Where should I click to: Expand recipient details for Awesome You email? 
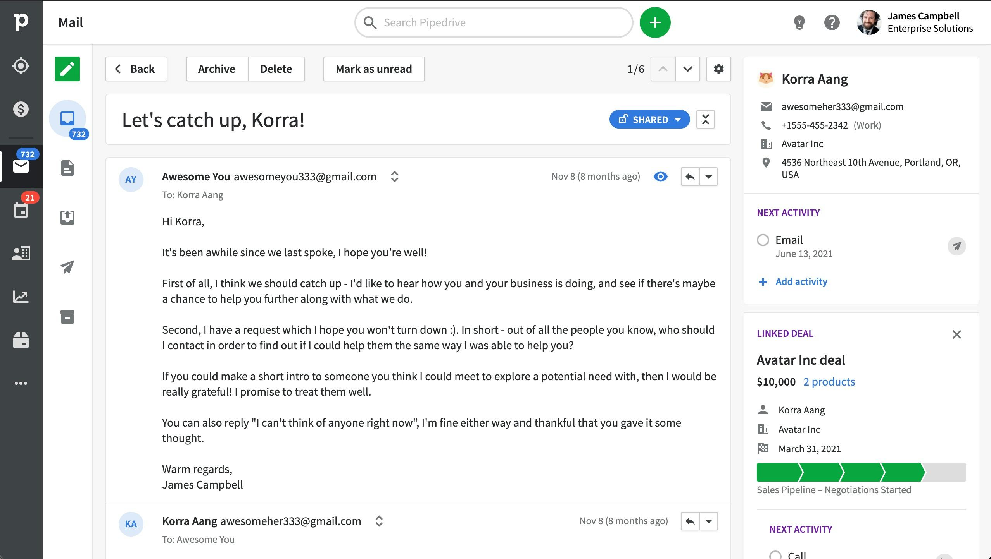click(x=394, y=177)
